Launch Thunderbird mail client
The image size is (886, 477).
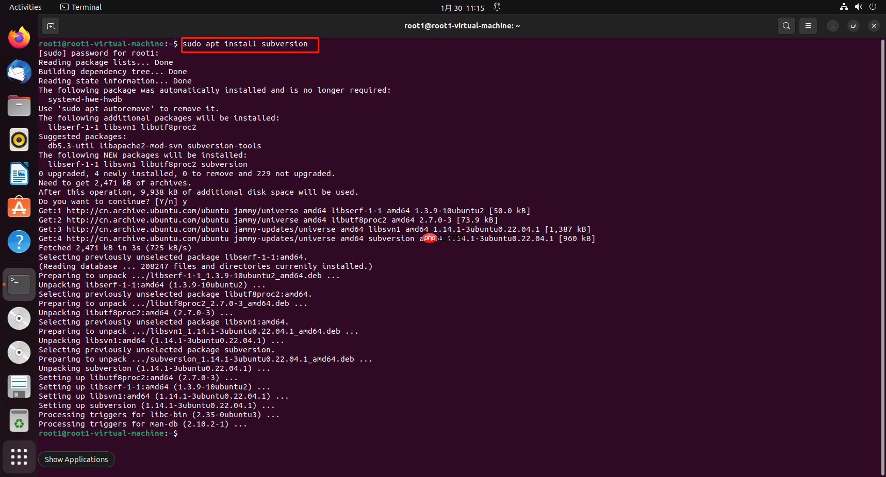click(x=19, y=72)
